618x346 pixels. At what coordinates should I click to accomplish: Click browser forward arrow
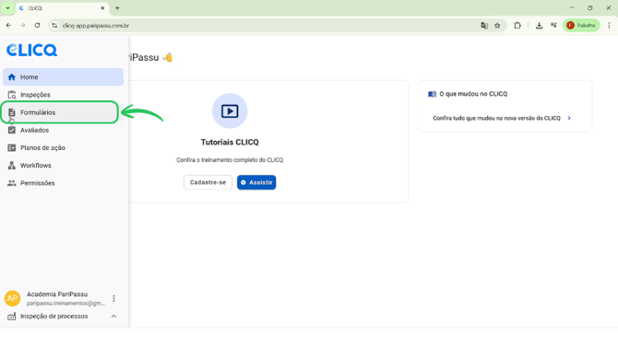click(23, 26)
